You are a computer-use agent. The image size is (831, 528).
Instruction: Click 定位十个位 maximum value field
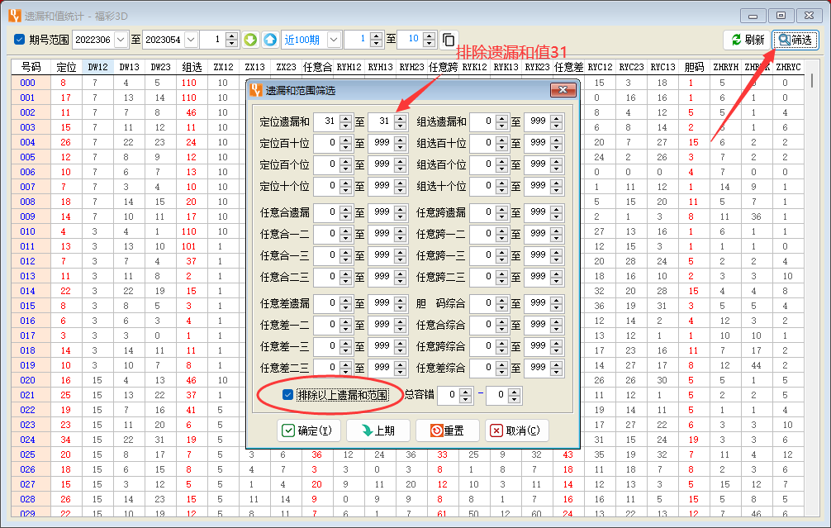coord(381,186)
